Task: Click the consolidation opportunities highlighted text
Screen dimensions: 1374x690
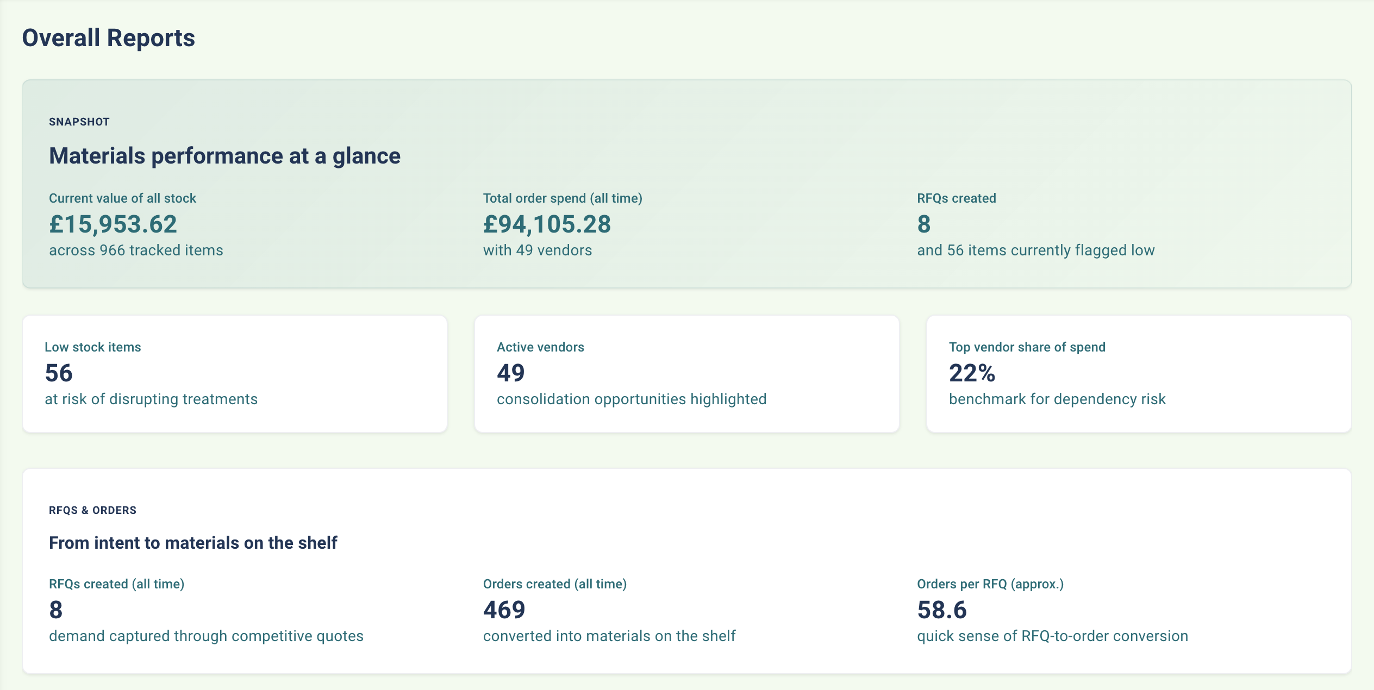Action: tap(632, 399)
